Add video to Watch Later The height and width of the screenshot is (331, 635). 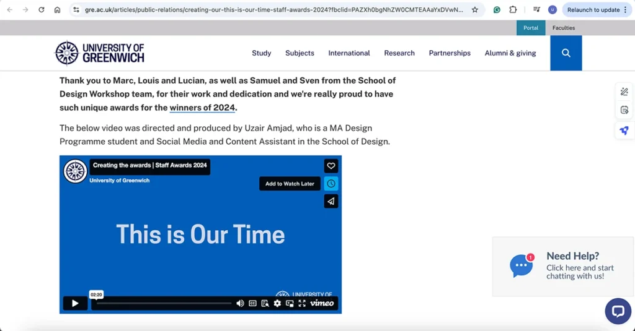(331, 184)
